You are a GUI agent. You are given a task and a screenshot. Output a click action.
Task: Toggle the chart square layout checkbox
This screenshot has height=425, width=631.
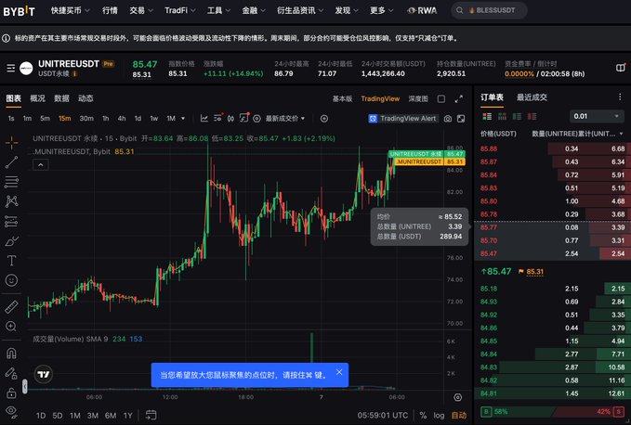[441, 98]
